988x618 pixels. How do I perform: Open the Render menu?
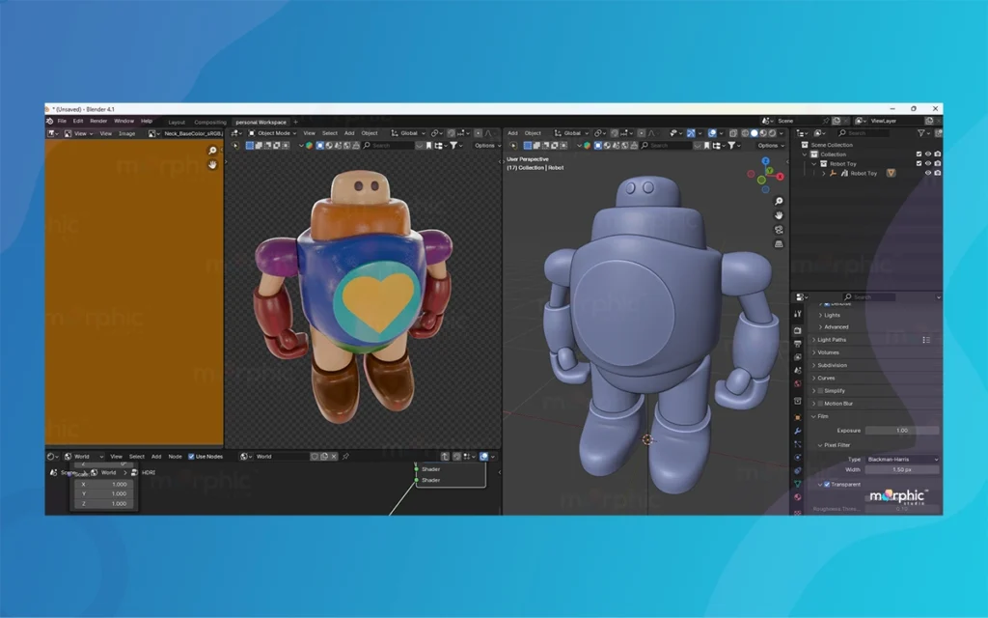[x=98, y=121]
